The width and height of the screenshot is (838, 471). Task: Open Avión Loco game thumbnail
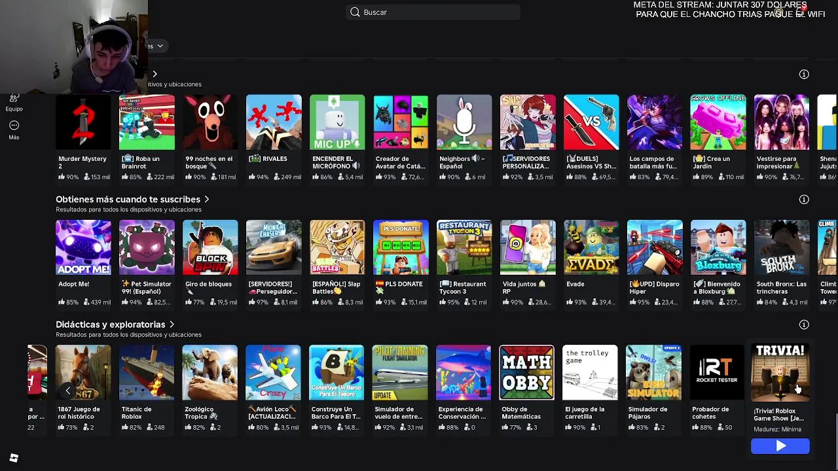(x=273, y=372)
